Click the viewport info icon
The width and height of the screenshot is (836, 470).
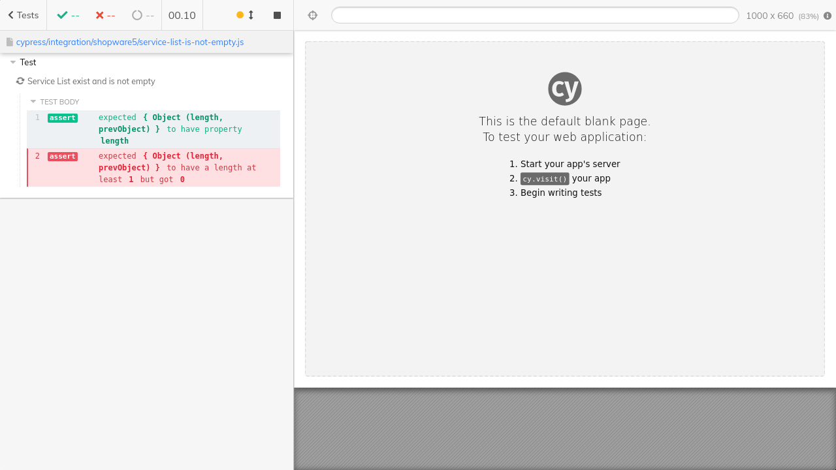point(828,16)
